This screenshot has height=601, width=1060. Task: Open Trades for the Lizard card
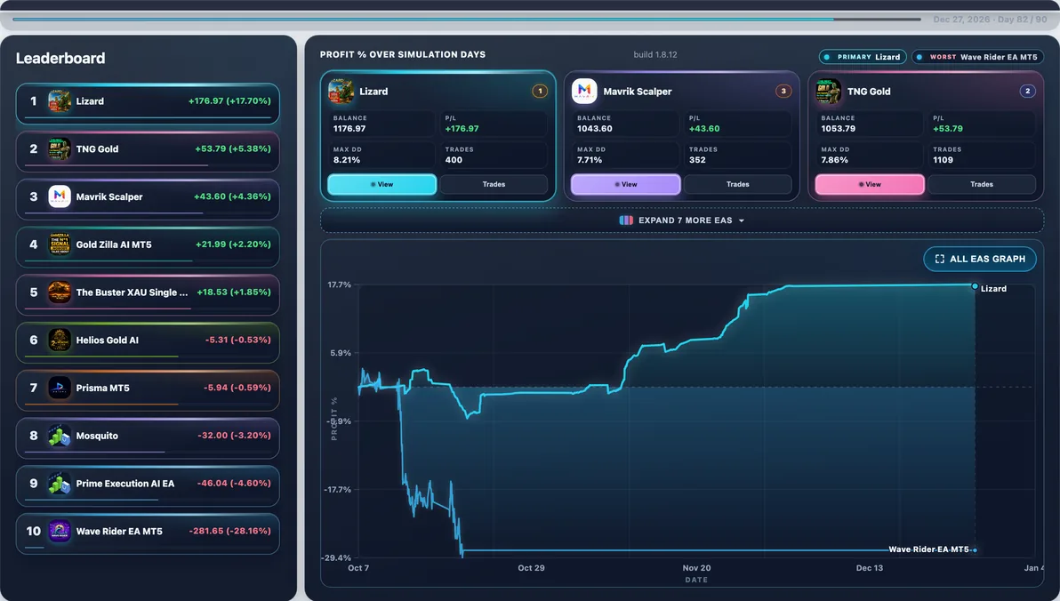(x=494, y=185)
